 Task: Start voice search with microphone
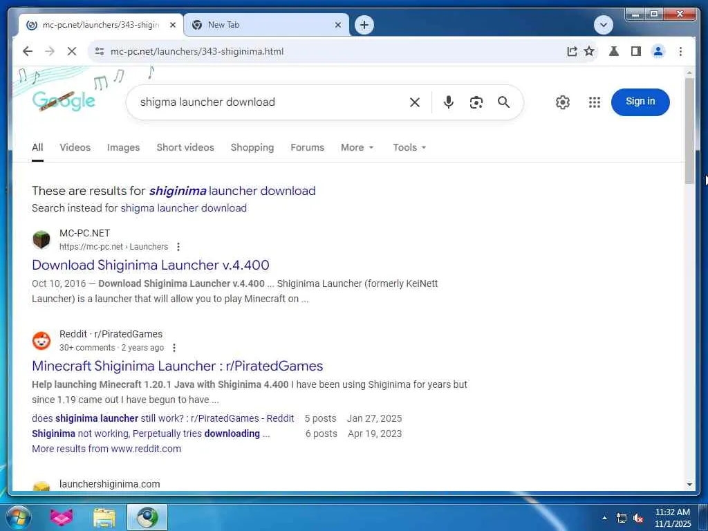[448, 102]
